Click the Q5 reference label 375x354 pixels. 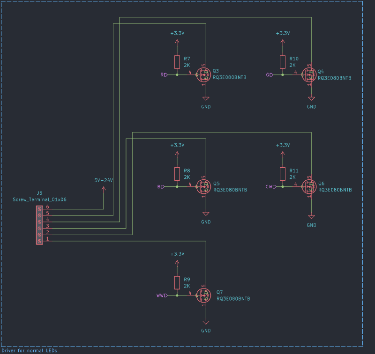[x=217, y=184]
